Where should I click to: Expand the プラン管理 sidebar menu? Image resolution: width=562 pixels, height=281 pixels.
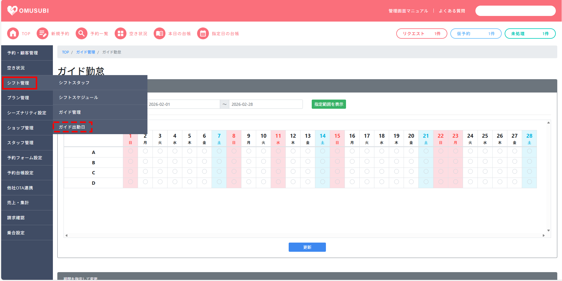pos(18,98)
